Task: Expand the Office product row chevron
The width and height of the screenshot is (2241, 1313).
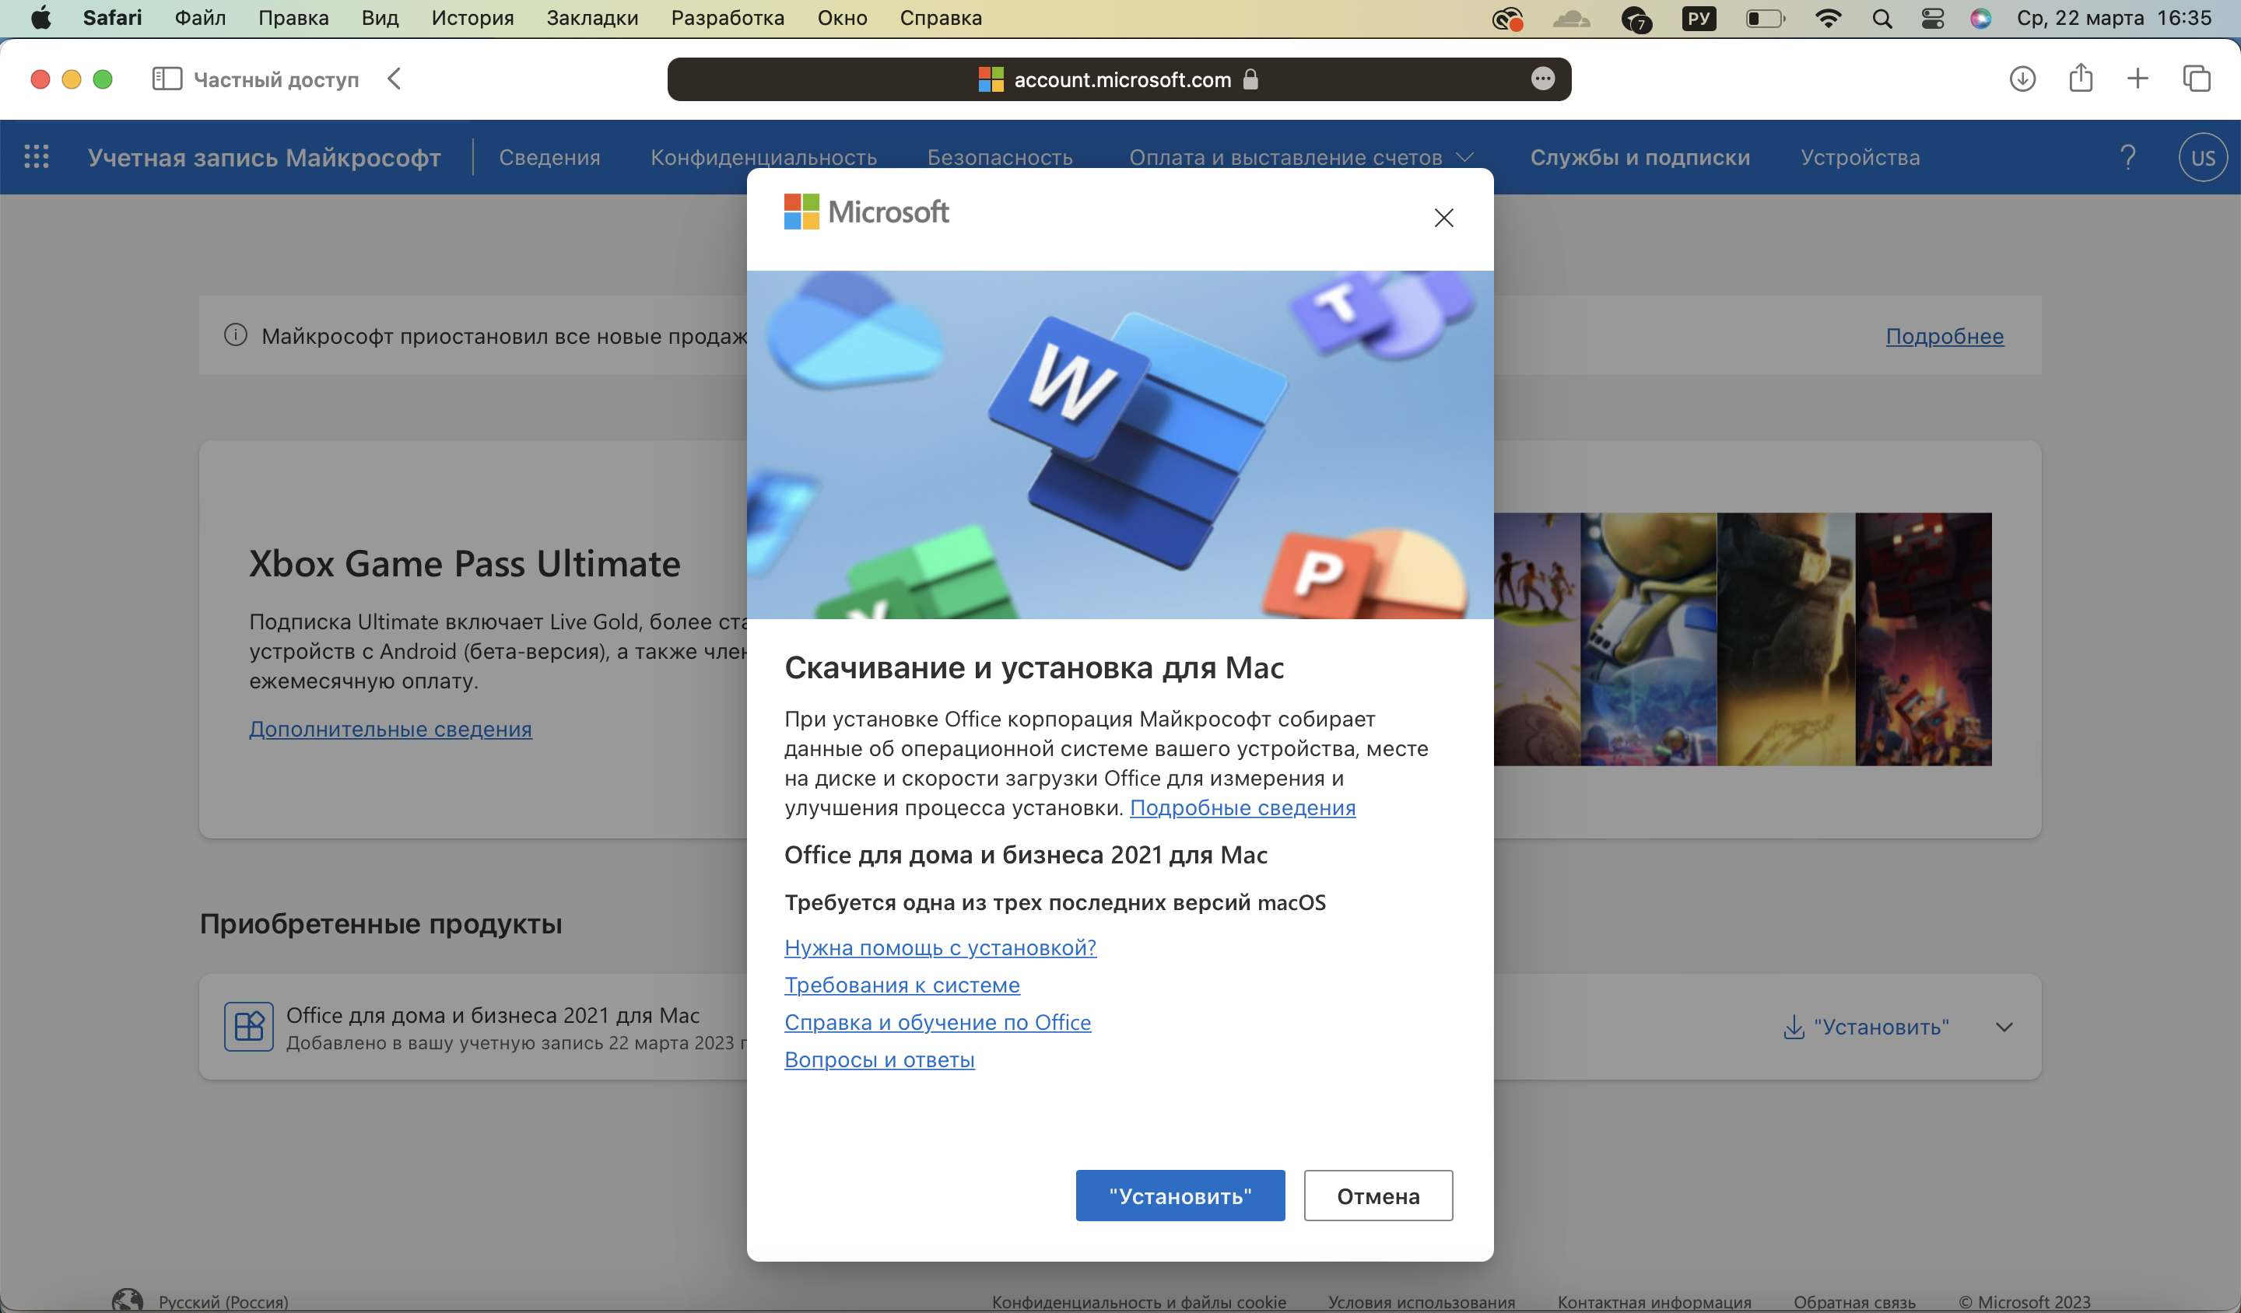Action: (2004, 1027)
